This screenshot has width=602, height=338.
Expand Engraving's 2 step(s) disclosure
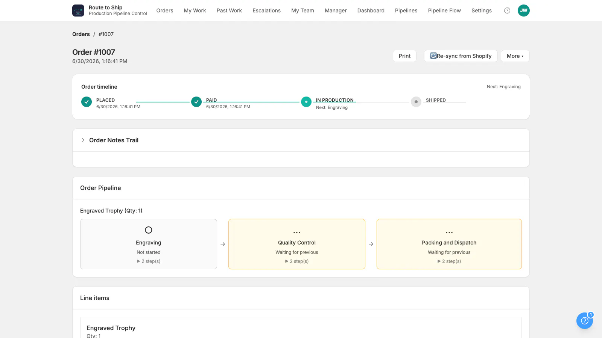[x=149, y=261]
